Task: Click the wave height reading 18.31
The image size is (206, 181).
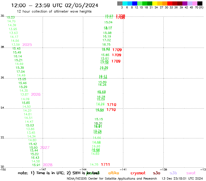Action: click(98, 123)
